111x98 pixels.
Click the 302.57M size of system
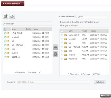(85, 55)
